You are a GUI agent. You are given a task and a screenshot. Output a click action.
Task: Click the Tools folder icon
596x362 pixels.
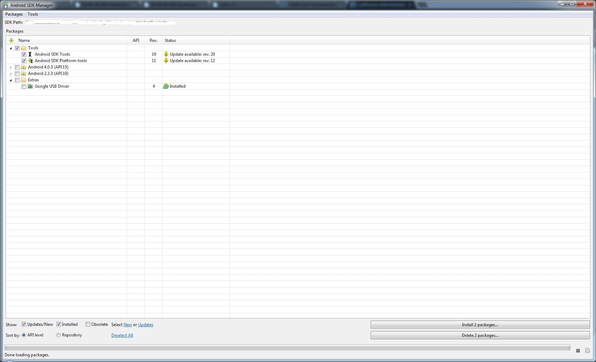pyautogui.click(x=24, y=48)
